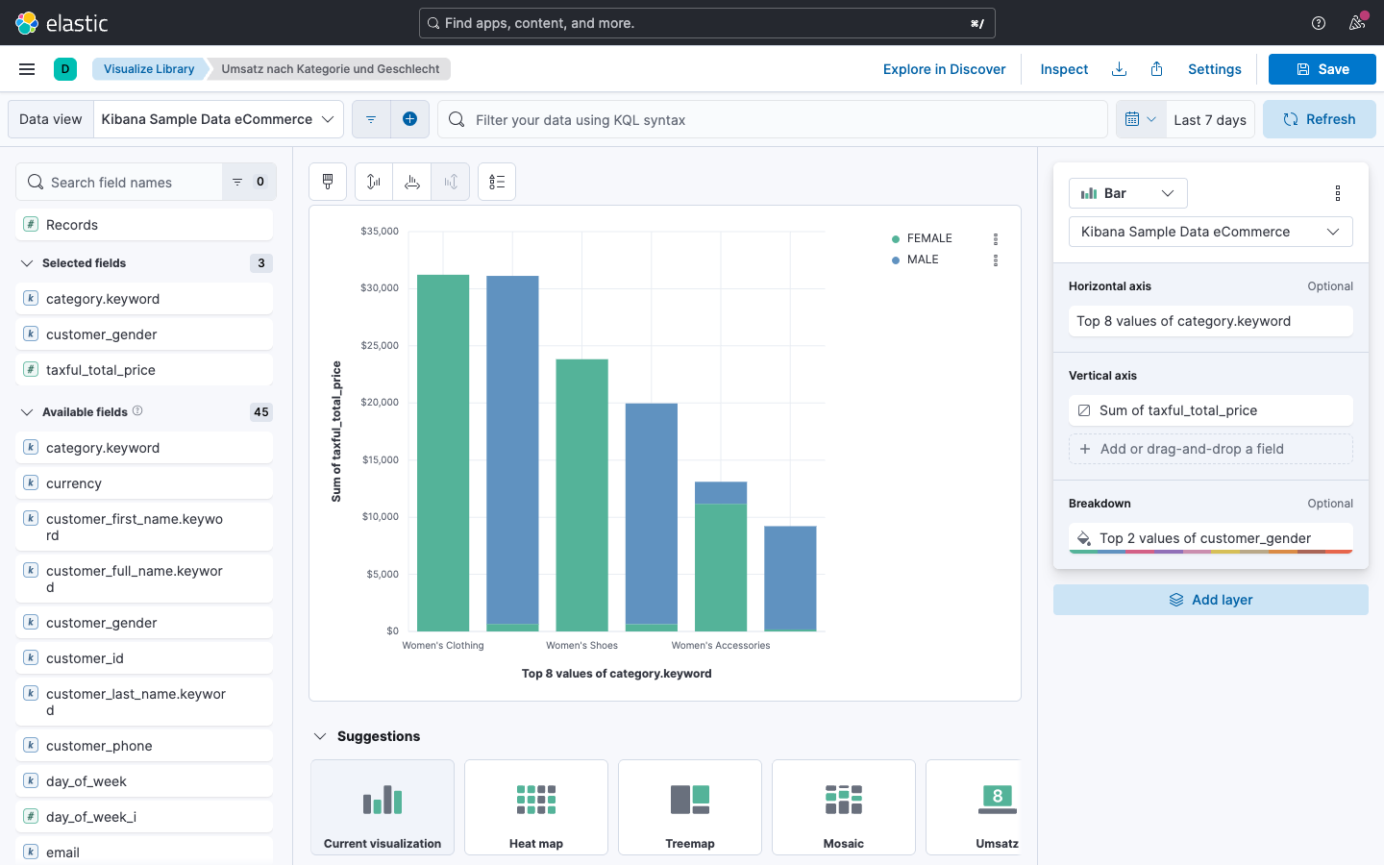Click the add filter plus icon
This screenshot has width=1384, height=865.
409,119
